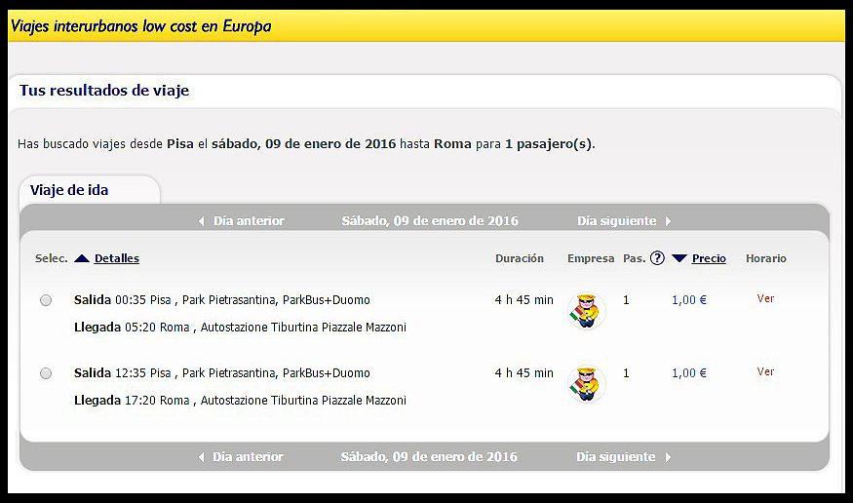
Task: Click the bus company logo for the 12:35 departure
Action: pyautogui.click(x=586, y=384)
